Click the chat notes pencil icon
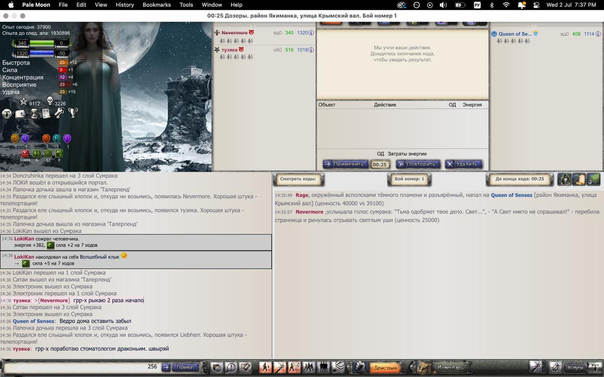604x377 pixels. pyautogui.click(x=245, y=367)
